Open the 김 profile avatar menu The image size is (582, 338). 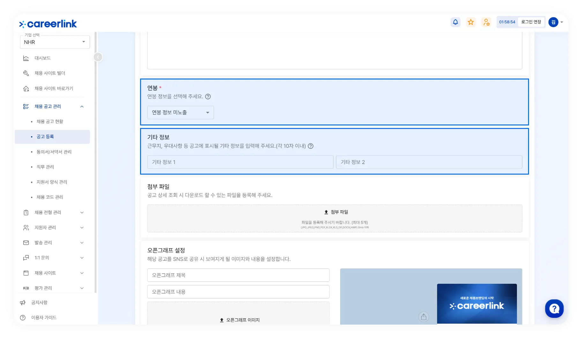click(553, 22)
